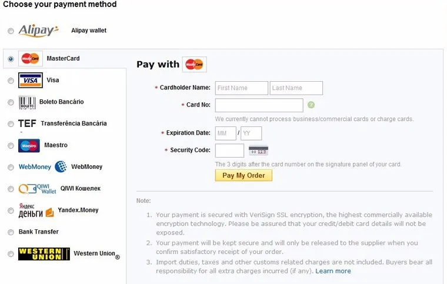
Task: Click the Visa card logo
Action: tap(31, 80)
